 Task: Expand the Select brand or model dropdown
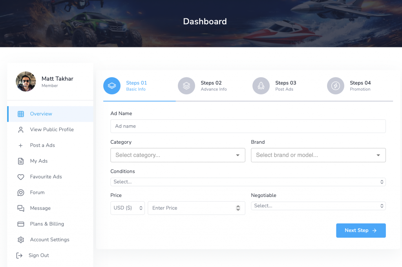coord(318,155)
